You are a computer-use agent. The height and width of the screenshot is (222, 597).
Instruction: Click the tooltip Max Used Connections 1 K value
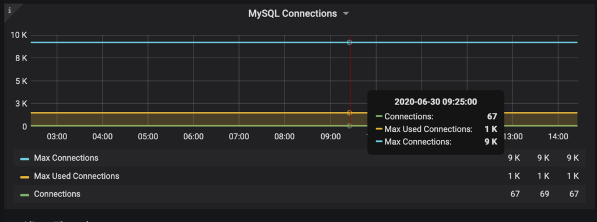point(491,129)
